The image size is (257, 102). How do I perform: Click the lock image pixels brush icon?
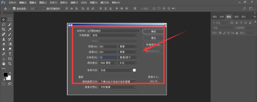[x=224, y=33]
